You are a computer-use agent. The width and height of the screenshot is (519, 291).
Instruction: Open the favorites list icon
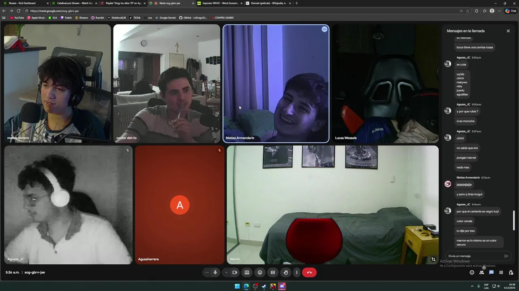click(x=485, y=11)
